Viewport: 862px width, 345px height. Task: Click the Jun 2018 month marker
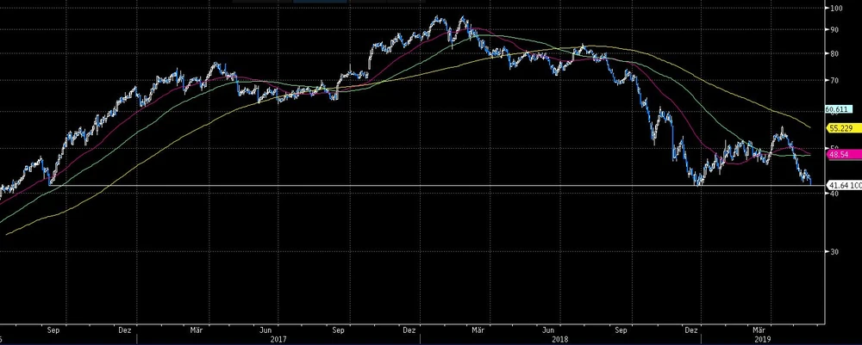click(x=548, y=329)
